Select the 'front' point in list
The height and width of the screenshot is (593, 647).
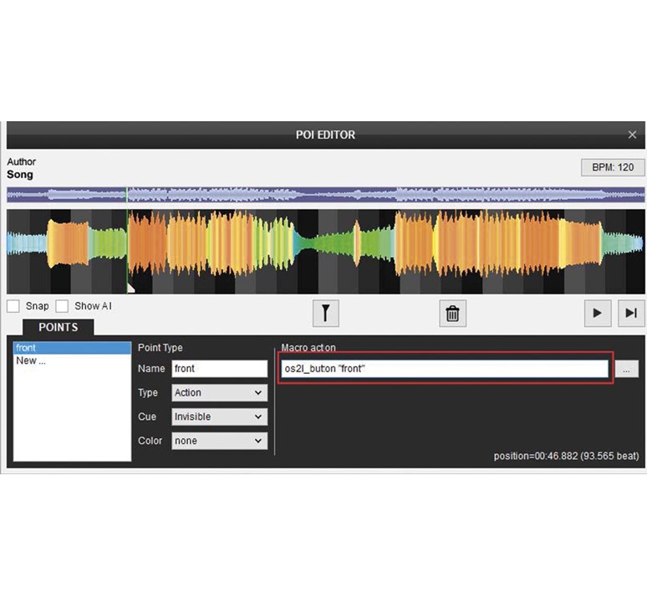72,348
